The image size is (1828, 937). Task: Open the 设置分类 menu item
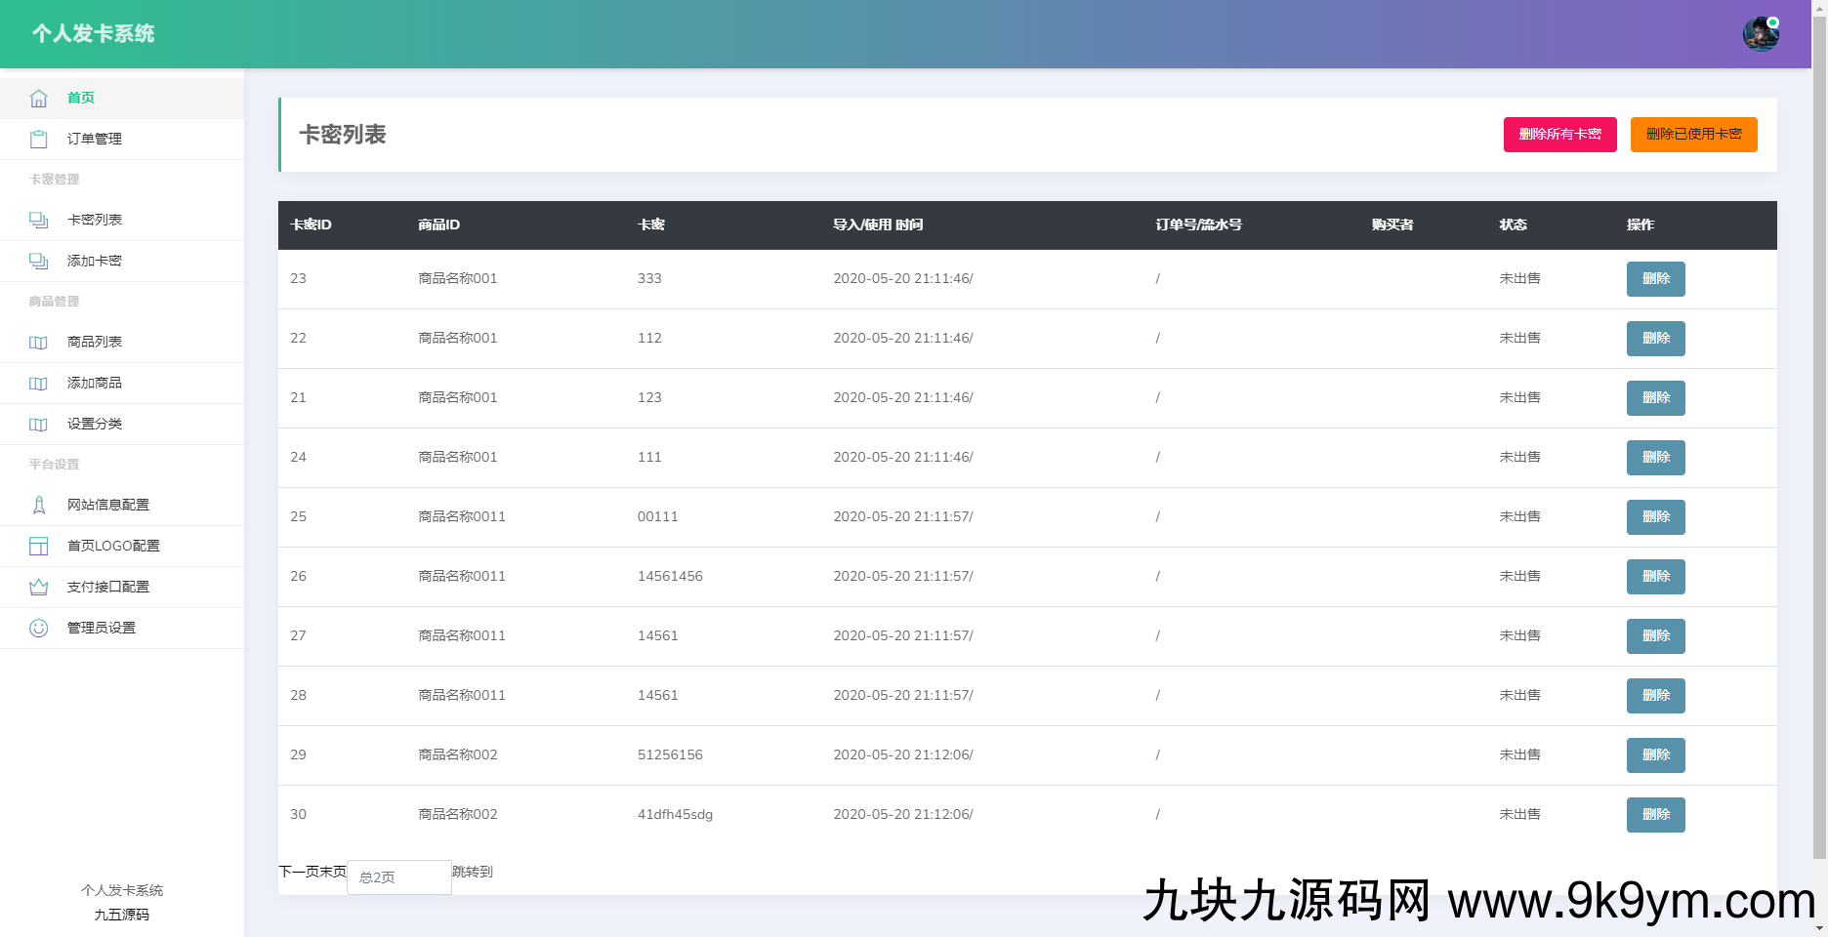pyautogui.click(x=95, y=425)
